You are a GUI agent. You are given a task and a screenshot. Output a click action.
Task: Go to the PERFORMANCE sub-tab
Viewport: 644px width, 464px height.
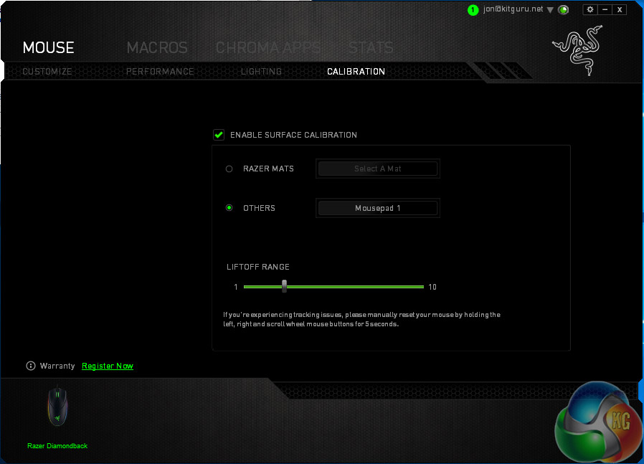pos(160,72)
